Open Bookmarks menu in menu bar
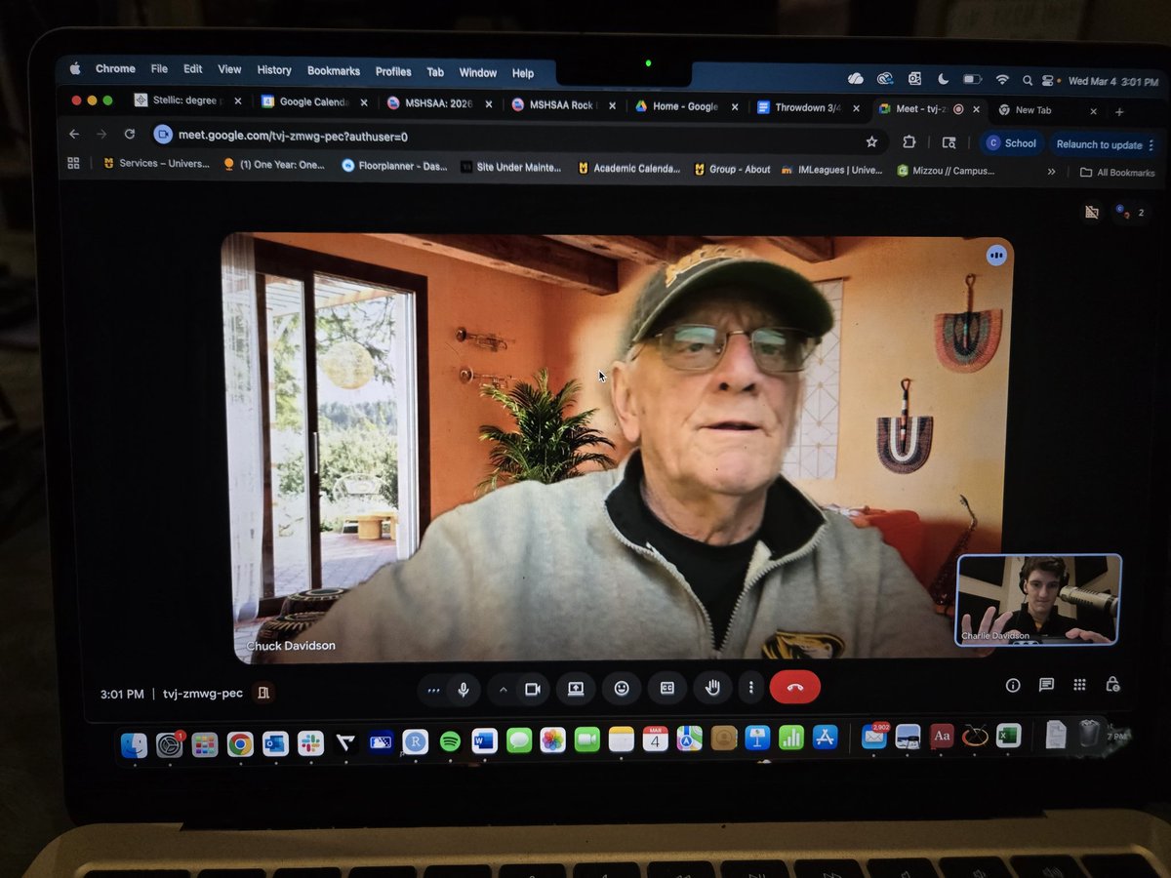The width and height of the screenshot is (1171, 878). [334, 71]
